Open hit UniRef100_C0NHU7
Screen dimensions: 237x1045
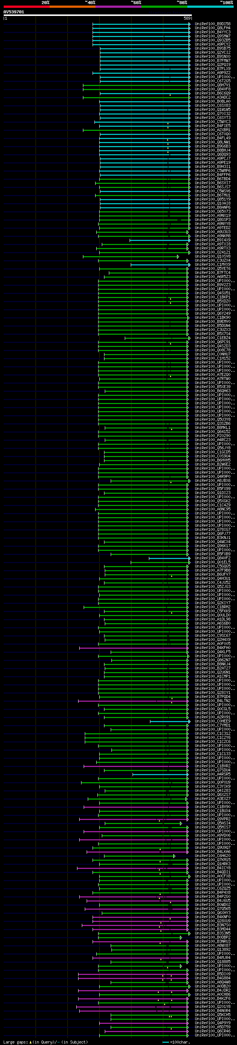[213, 354]
